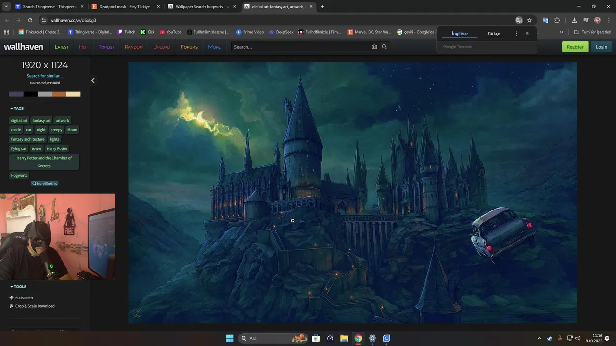The image size is (616, 346).
Task: Click the artwork tag
Action: [63, 121]
